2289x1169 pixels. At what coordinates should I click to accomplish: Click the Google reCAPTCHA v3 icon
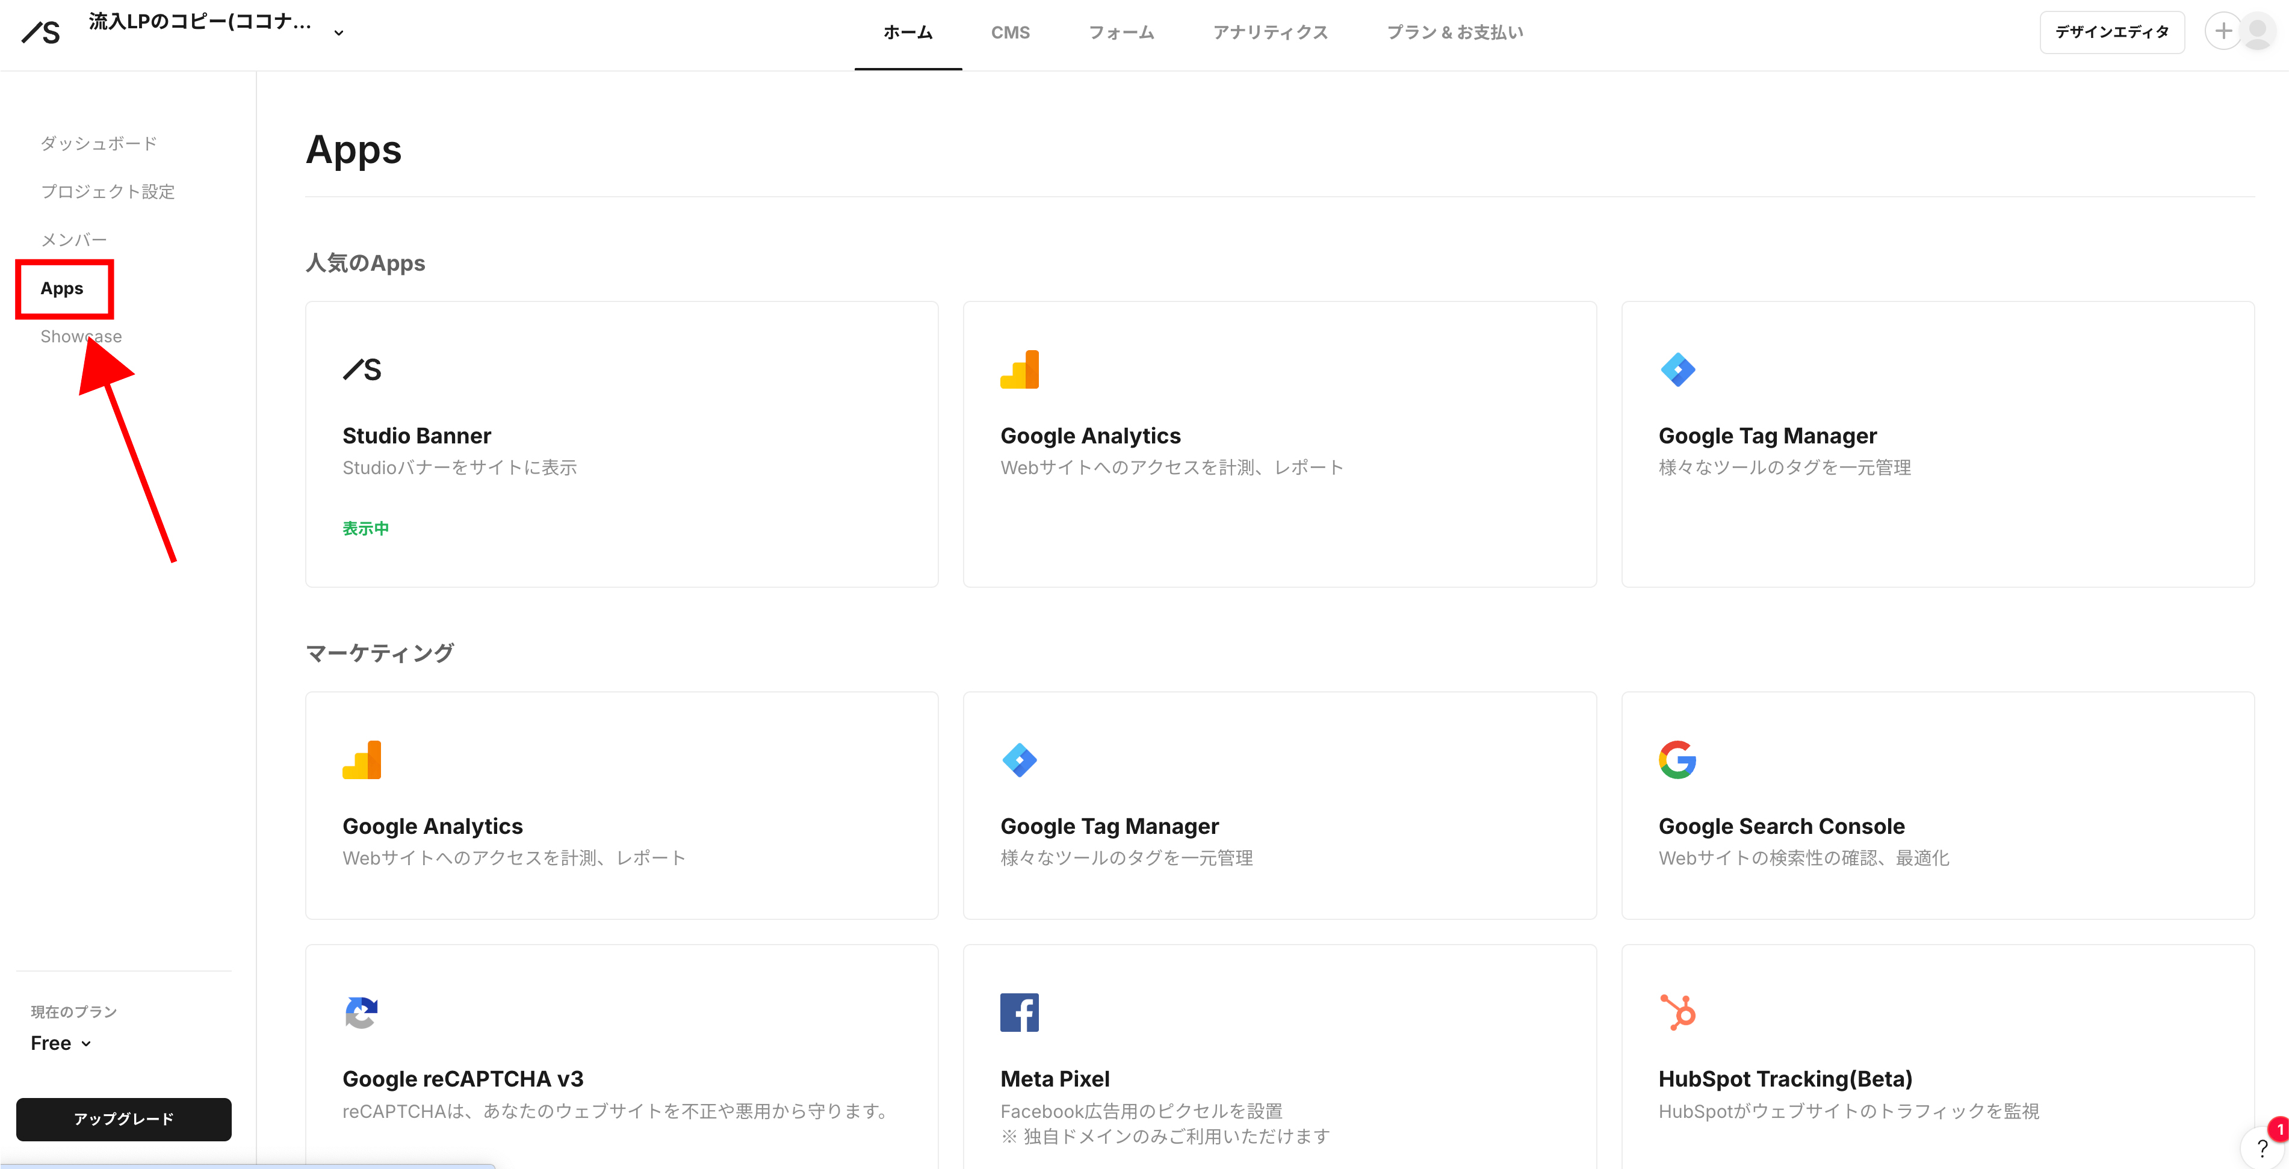coord(362,1013)
